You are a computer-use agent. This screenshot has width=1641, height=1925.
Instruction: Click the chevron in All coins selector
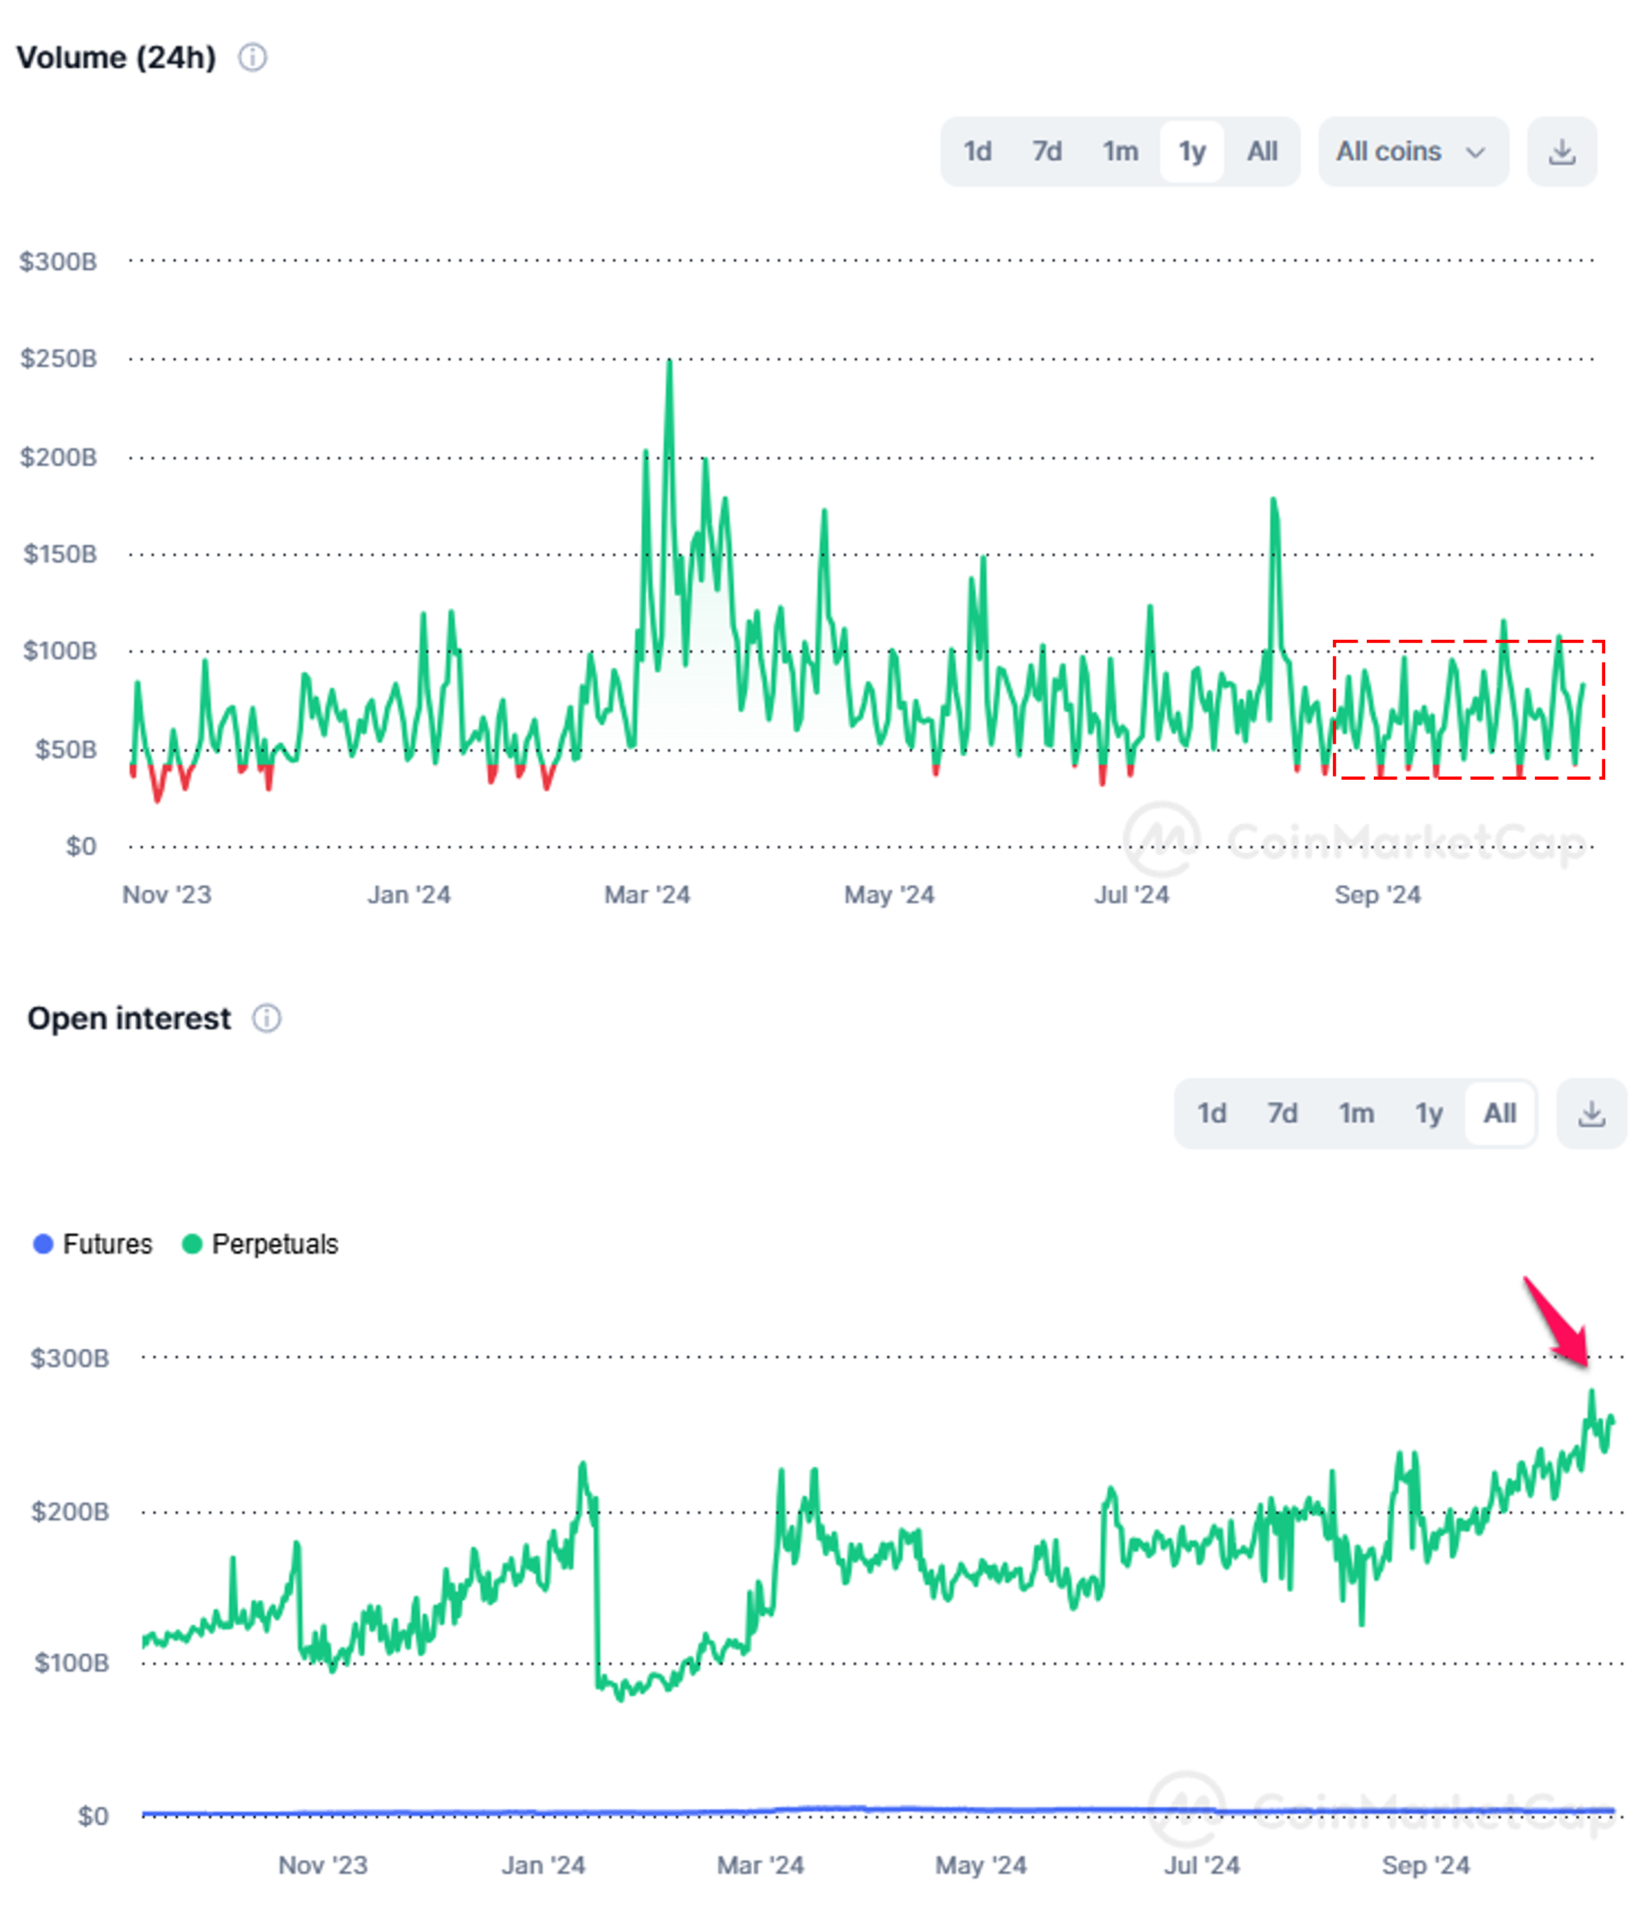pyautogui.click(x=1475, y=152)
